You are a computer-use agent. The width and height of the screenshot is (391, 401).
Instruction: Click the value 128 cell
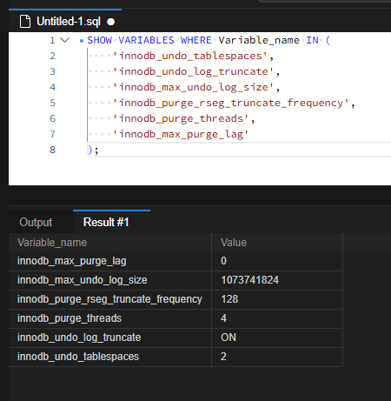(277, 299)
